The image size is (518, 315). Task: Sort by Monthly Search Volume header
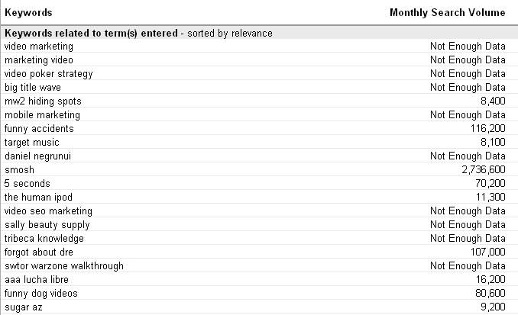click(x=447, y=13)
